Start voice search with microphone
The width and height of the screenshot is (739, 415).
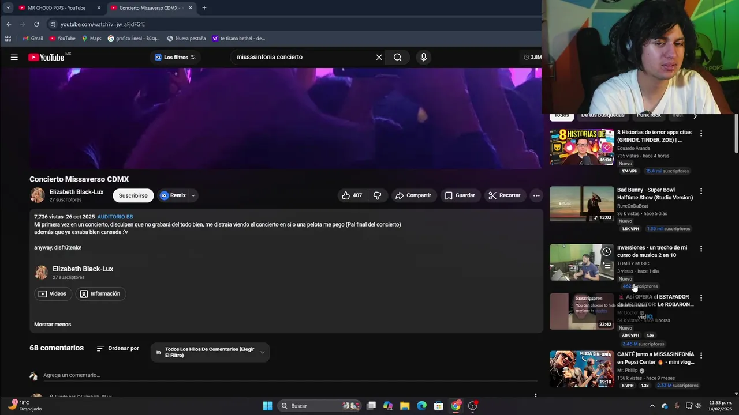[423, 57]
